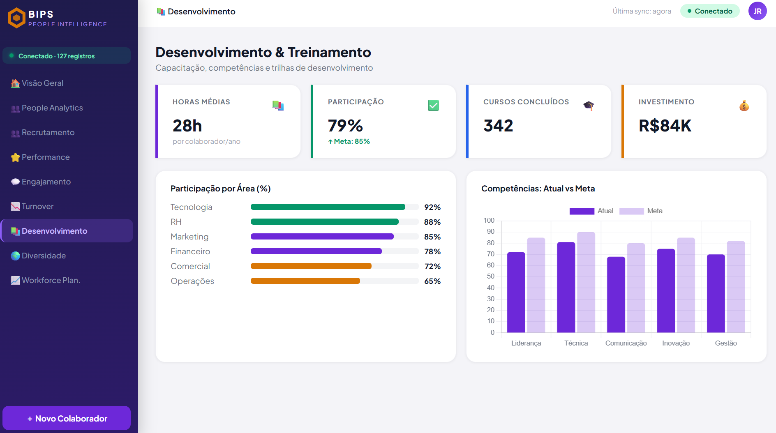Go to Workforce Plan. section

pyautogui.click(x=67, y=280)
